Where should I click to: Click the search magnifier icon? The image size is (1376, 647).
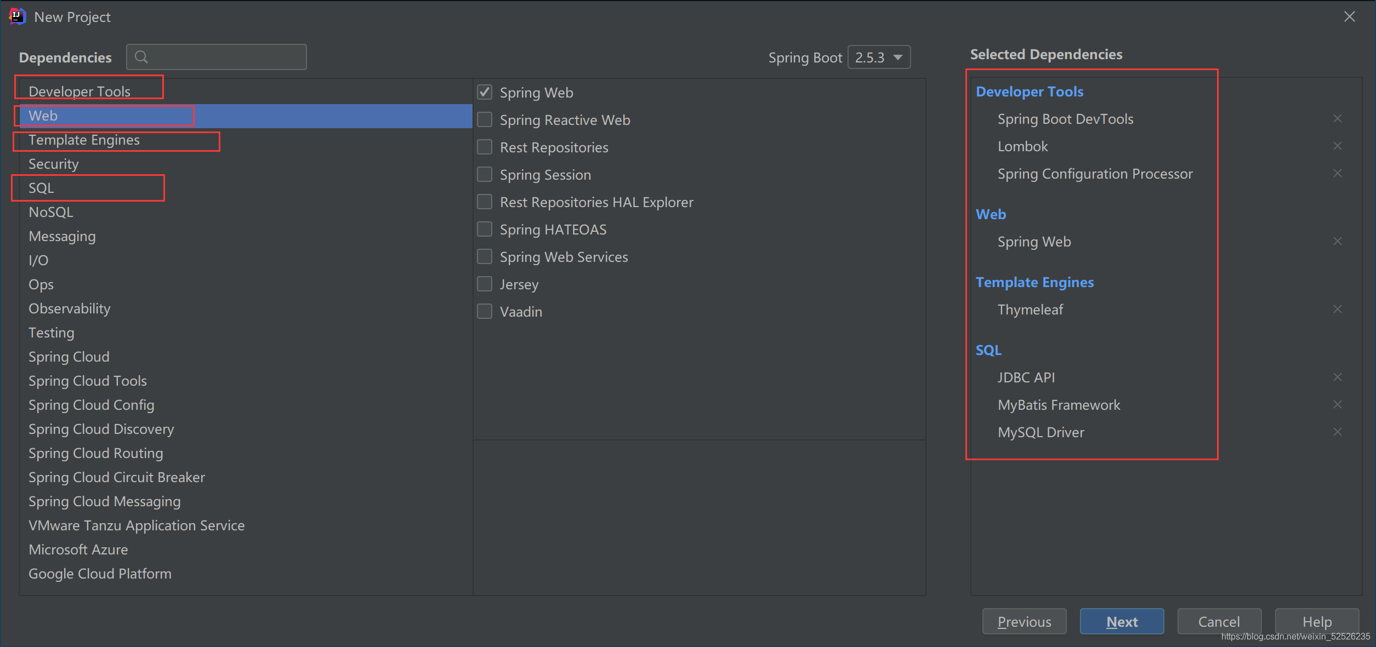click(141, 57)
